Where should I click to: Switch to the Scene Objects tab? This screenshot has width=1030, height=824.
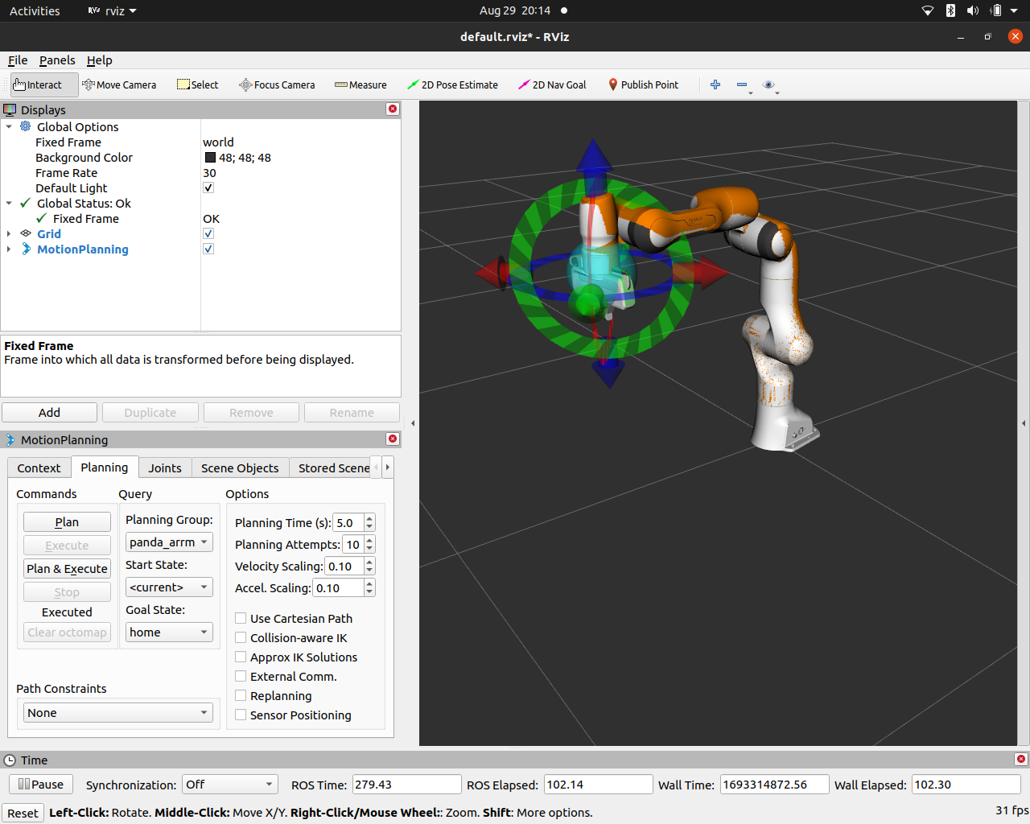point(240,468)
